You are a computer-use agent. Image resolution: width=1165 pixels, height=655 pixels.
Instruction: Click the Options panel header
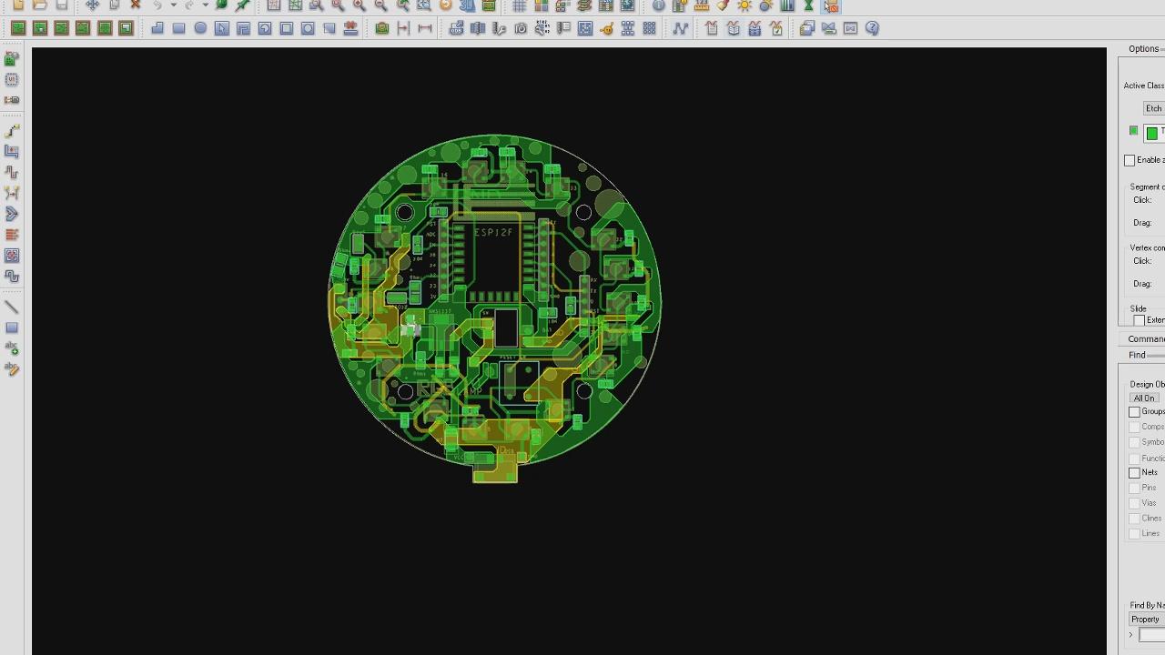[x=1144, y=49]
